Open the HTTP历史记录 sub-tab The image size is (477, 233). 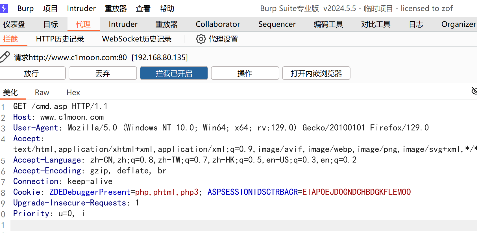(60, 39)
